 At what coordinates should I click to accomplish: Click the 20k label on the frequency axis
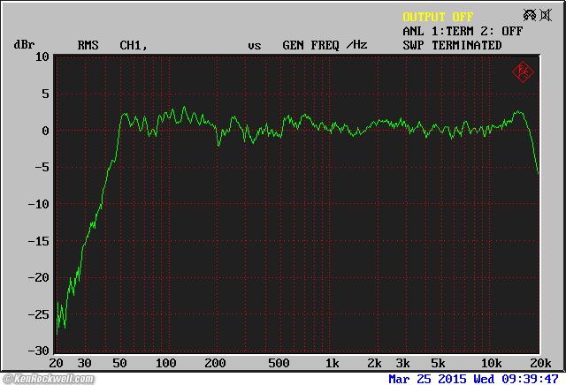[x=540, y=363]
